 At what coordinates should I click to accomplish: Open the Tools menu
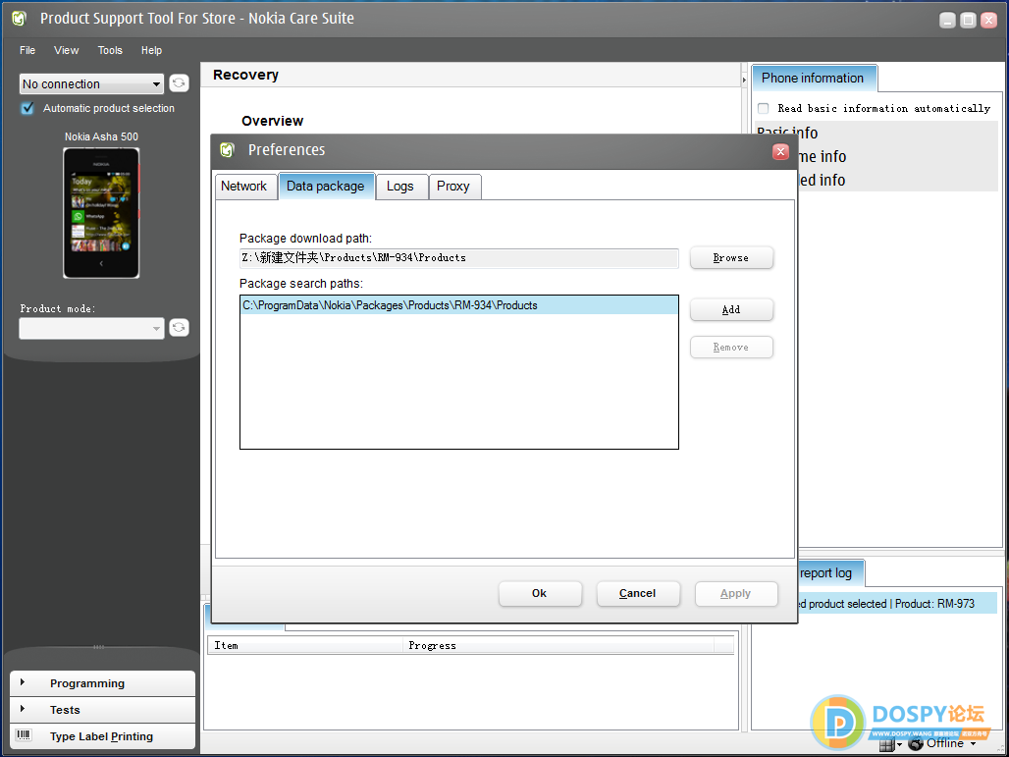coord(110,50)
